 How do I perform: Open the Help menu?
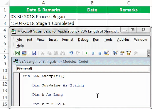(x=20, y=46)
